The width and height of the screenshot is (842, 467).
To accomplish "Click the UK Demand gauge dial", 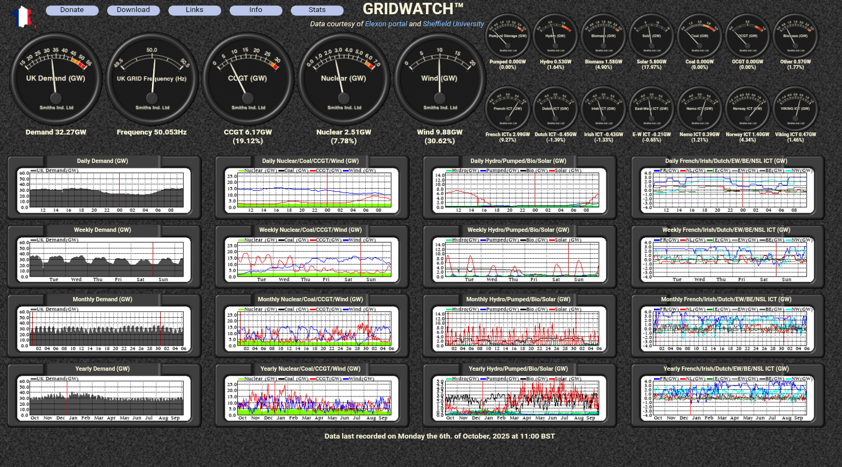I will 56,79.
